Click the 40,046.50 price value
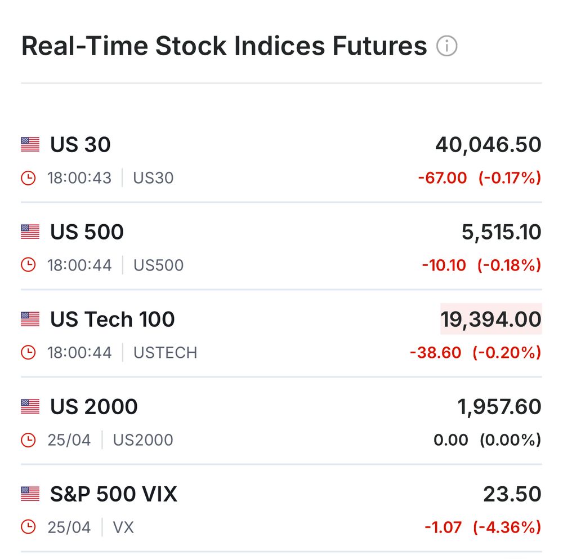Screen dimensions: 563x559 point(488,145)
